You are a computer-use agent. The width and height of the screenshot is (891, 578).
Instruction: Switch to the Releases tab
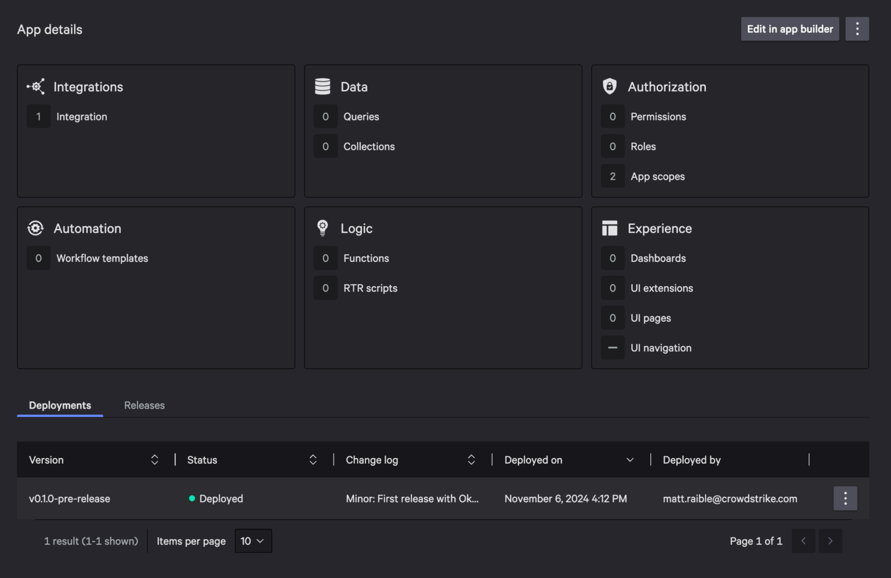(x=144, y=405)
